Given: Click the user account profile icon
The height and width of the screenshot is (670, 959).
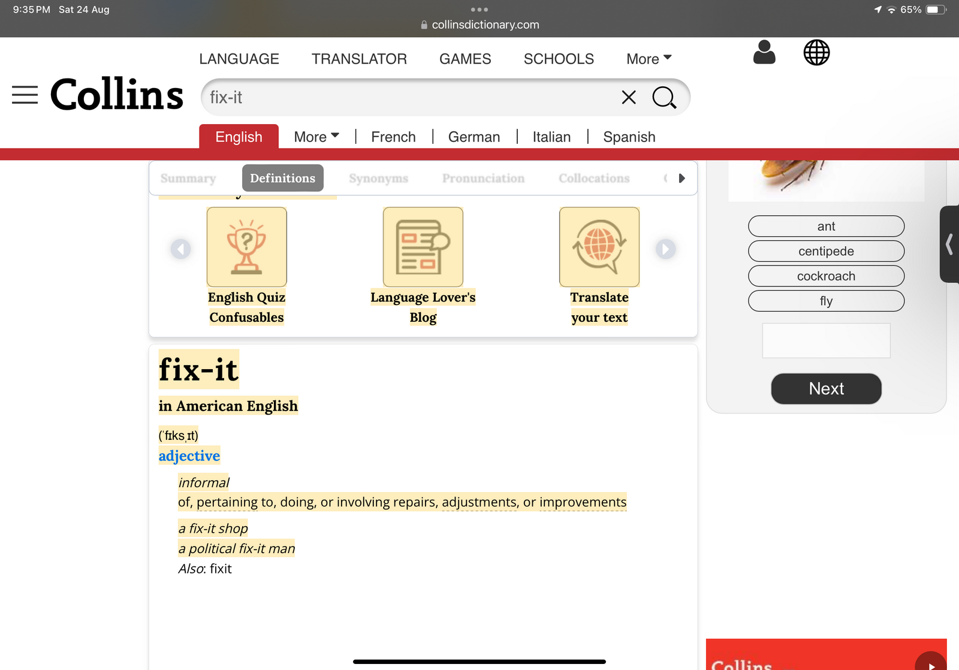Looking at the screenshot, I should [764, 53].
